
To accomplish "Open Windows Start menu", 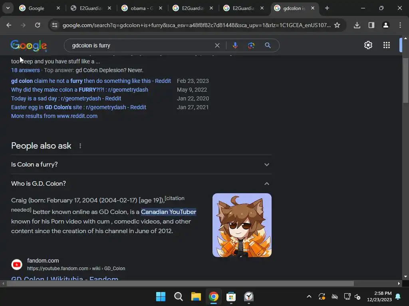I will [161, 296].
